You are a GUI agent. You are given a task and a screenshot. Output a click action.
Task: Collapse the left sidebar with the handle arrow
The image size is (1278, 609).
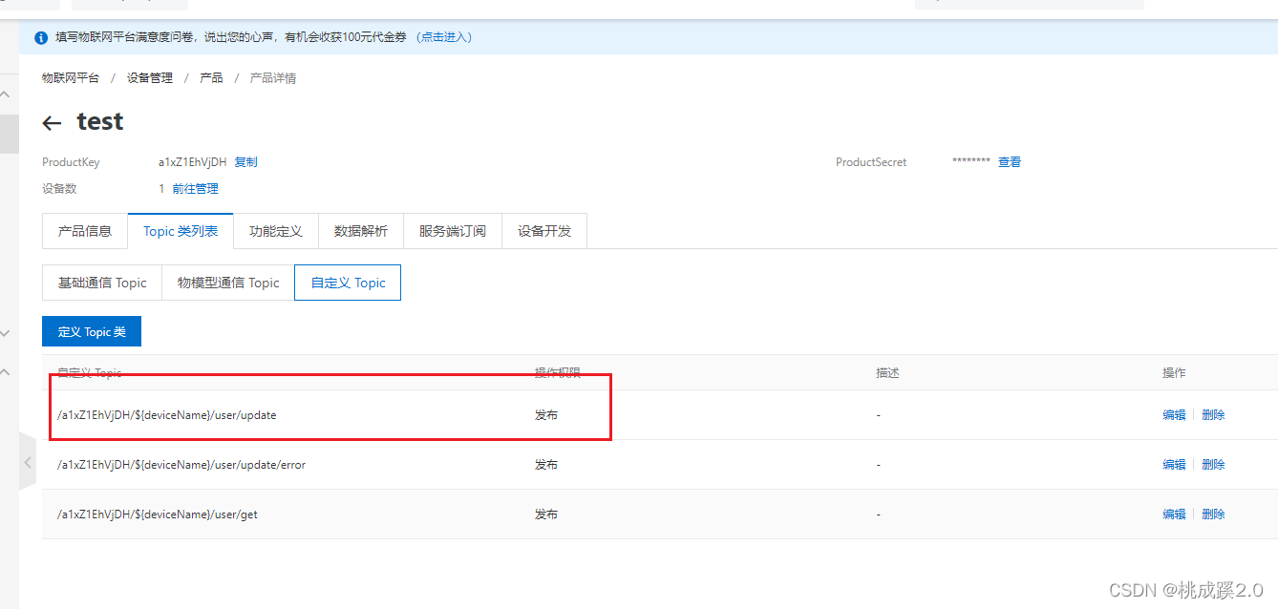(x=28, y=463)
